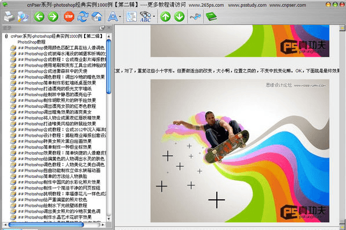Open topic 合成被海水淹没的城堡
The image size is (346, 230).
[62, 53]
